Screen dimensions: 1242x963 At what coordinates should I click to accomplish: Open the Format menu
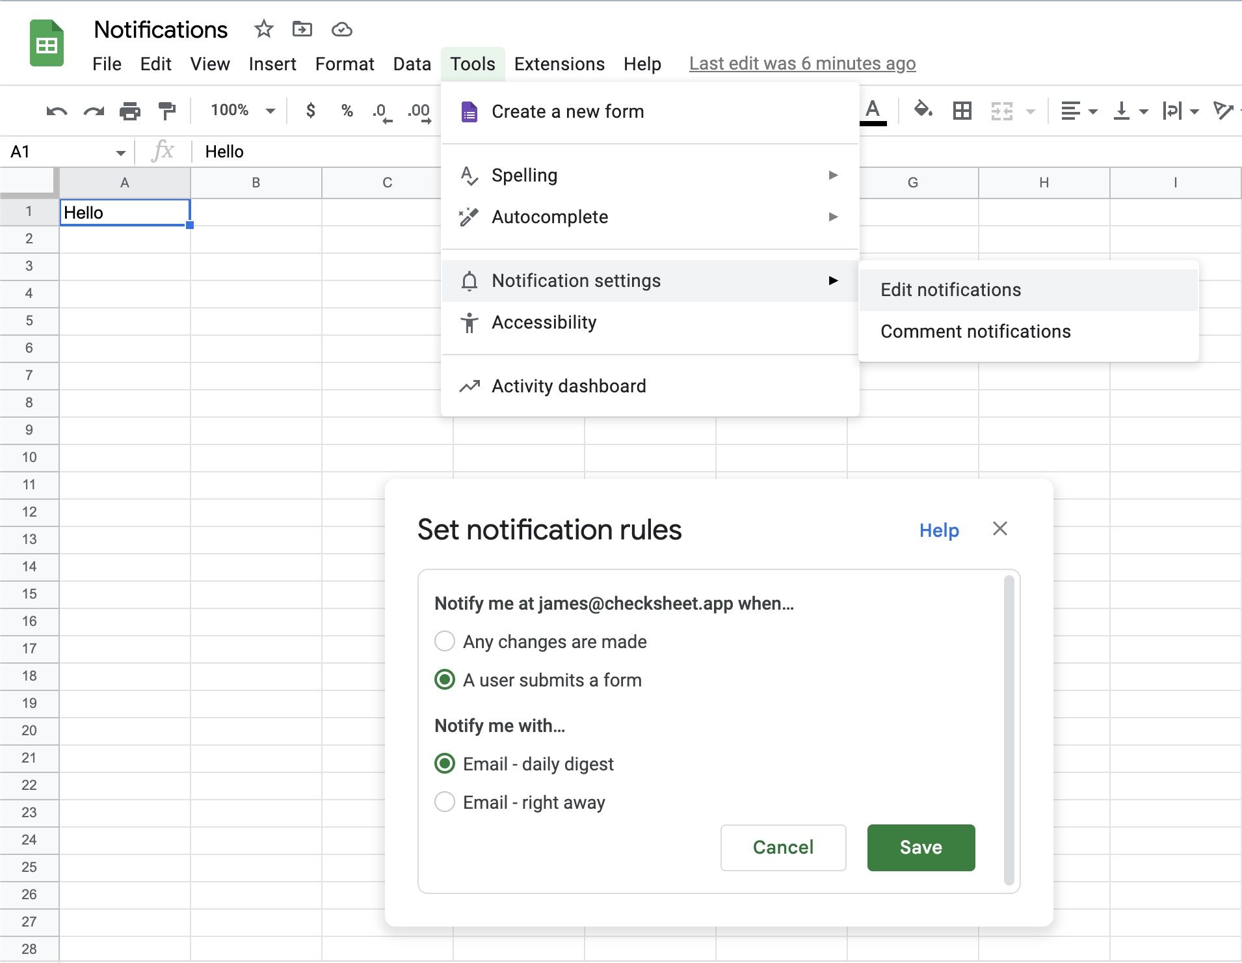click(345, 64)
